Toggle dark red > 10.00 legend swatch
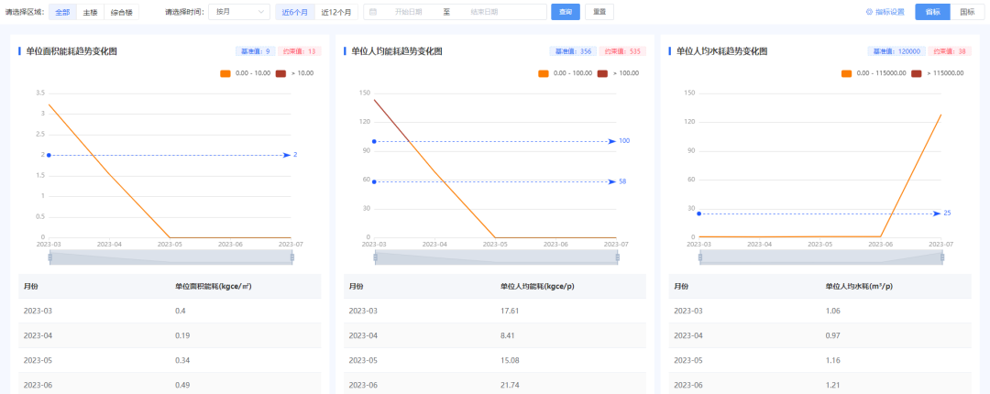Viewport: 990px width, 394px height. (281, 73)
